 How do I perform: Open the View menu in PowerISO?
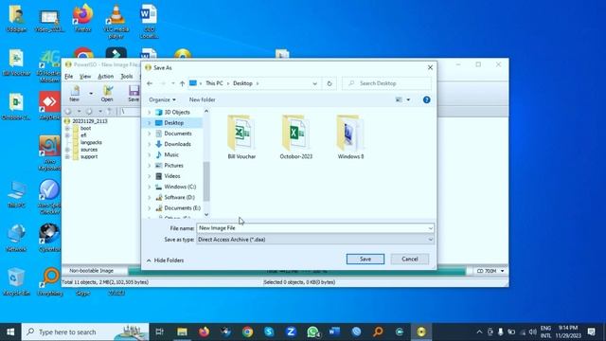[x=85, y=77]
